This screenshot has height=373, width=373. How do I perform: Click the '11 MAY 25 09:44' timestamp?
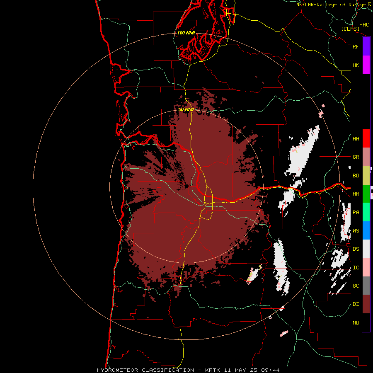tap(251, 370)
